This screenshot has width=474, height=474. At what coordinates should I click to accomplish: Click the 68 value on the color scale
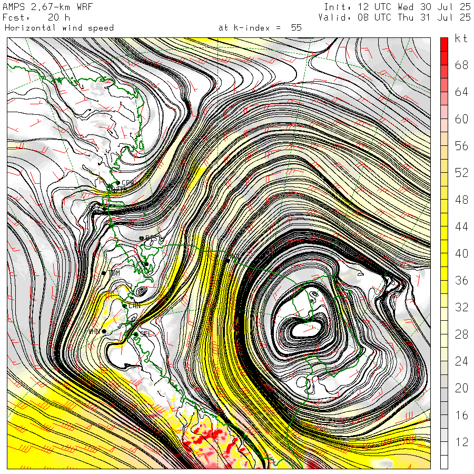pyautogui.click(x=461, y=65)
